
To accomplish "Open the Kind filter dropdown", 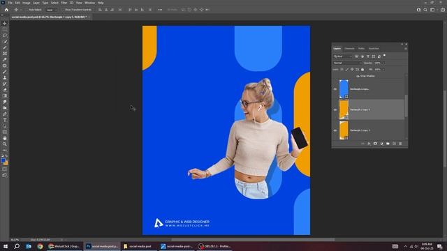I will click(x=343, y=56).
